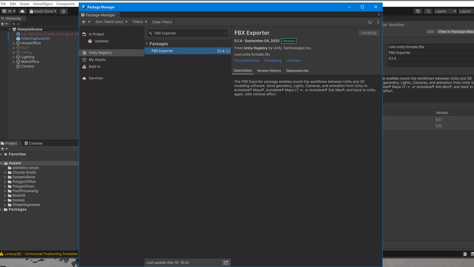474x267 pixels.
Task: Click the Project panel create plus button
Action: pos(2,149)
